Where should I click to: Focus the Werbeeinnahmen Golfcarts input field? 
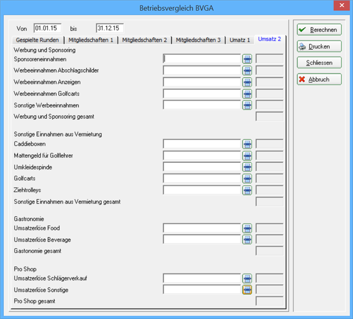(x=202, y=94)
